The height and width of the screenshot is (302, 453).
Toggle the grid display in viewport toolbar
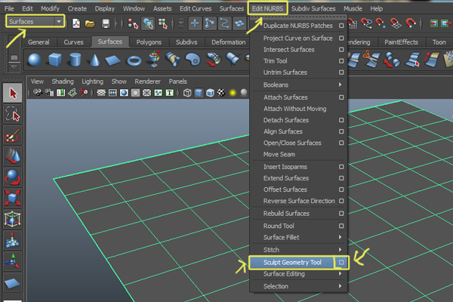click(x=101, y=93)
